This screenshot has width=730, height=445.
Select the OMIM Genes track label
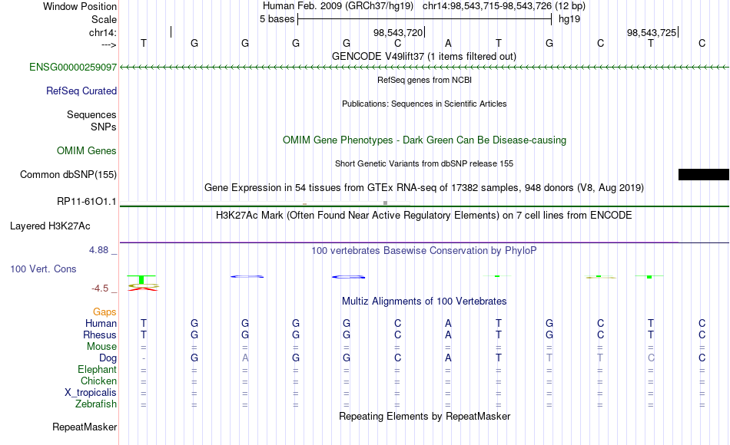coord(86,150)
